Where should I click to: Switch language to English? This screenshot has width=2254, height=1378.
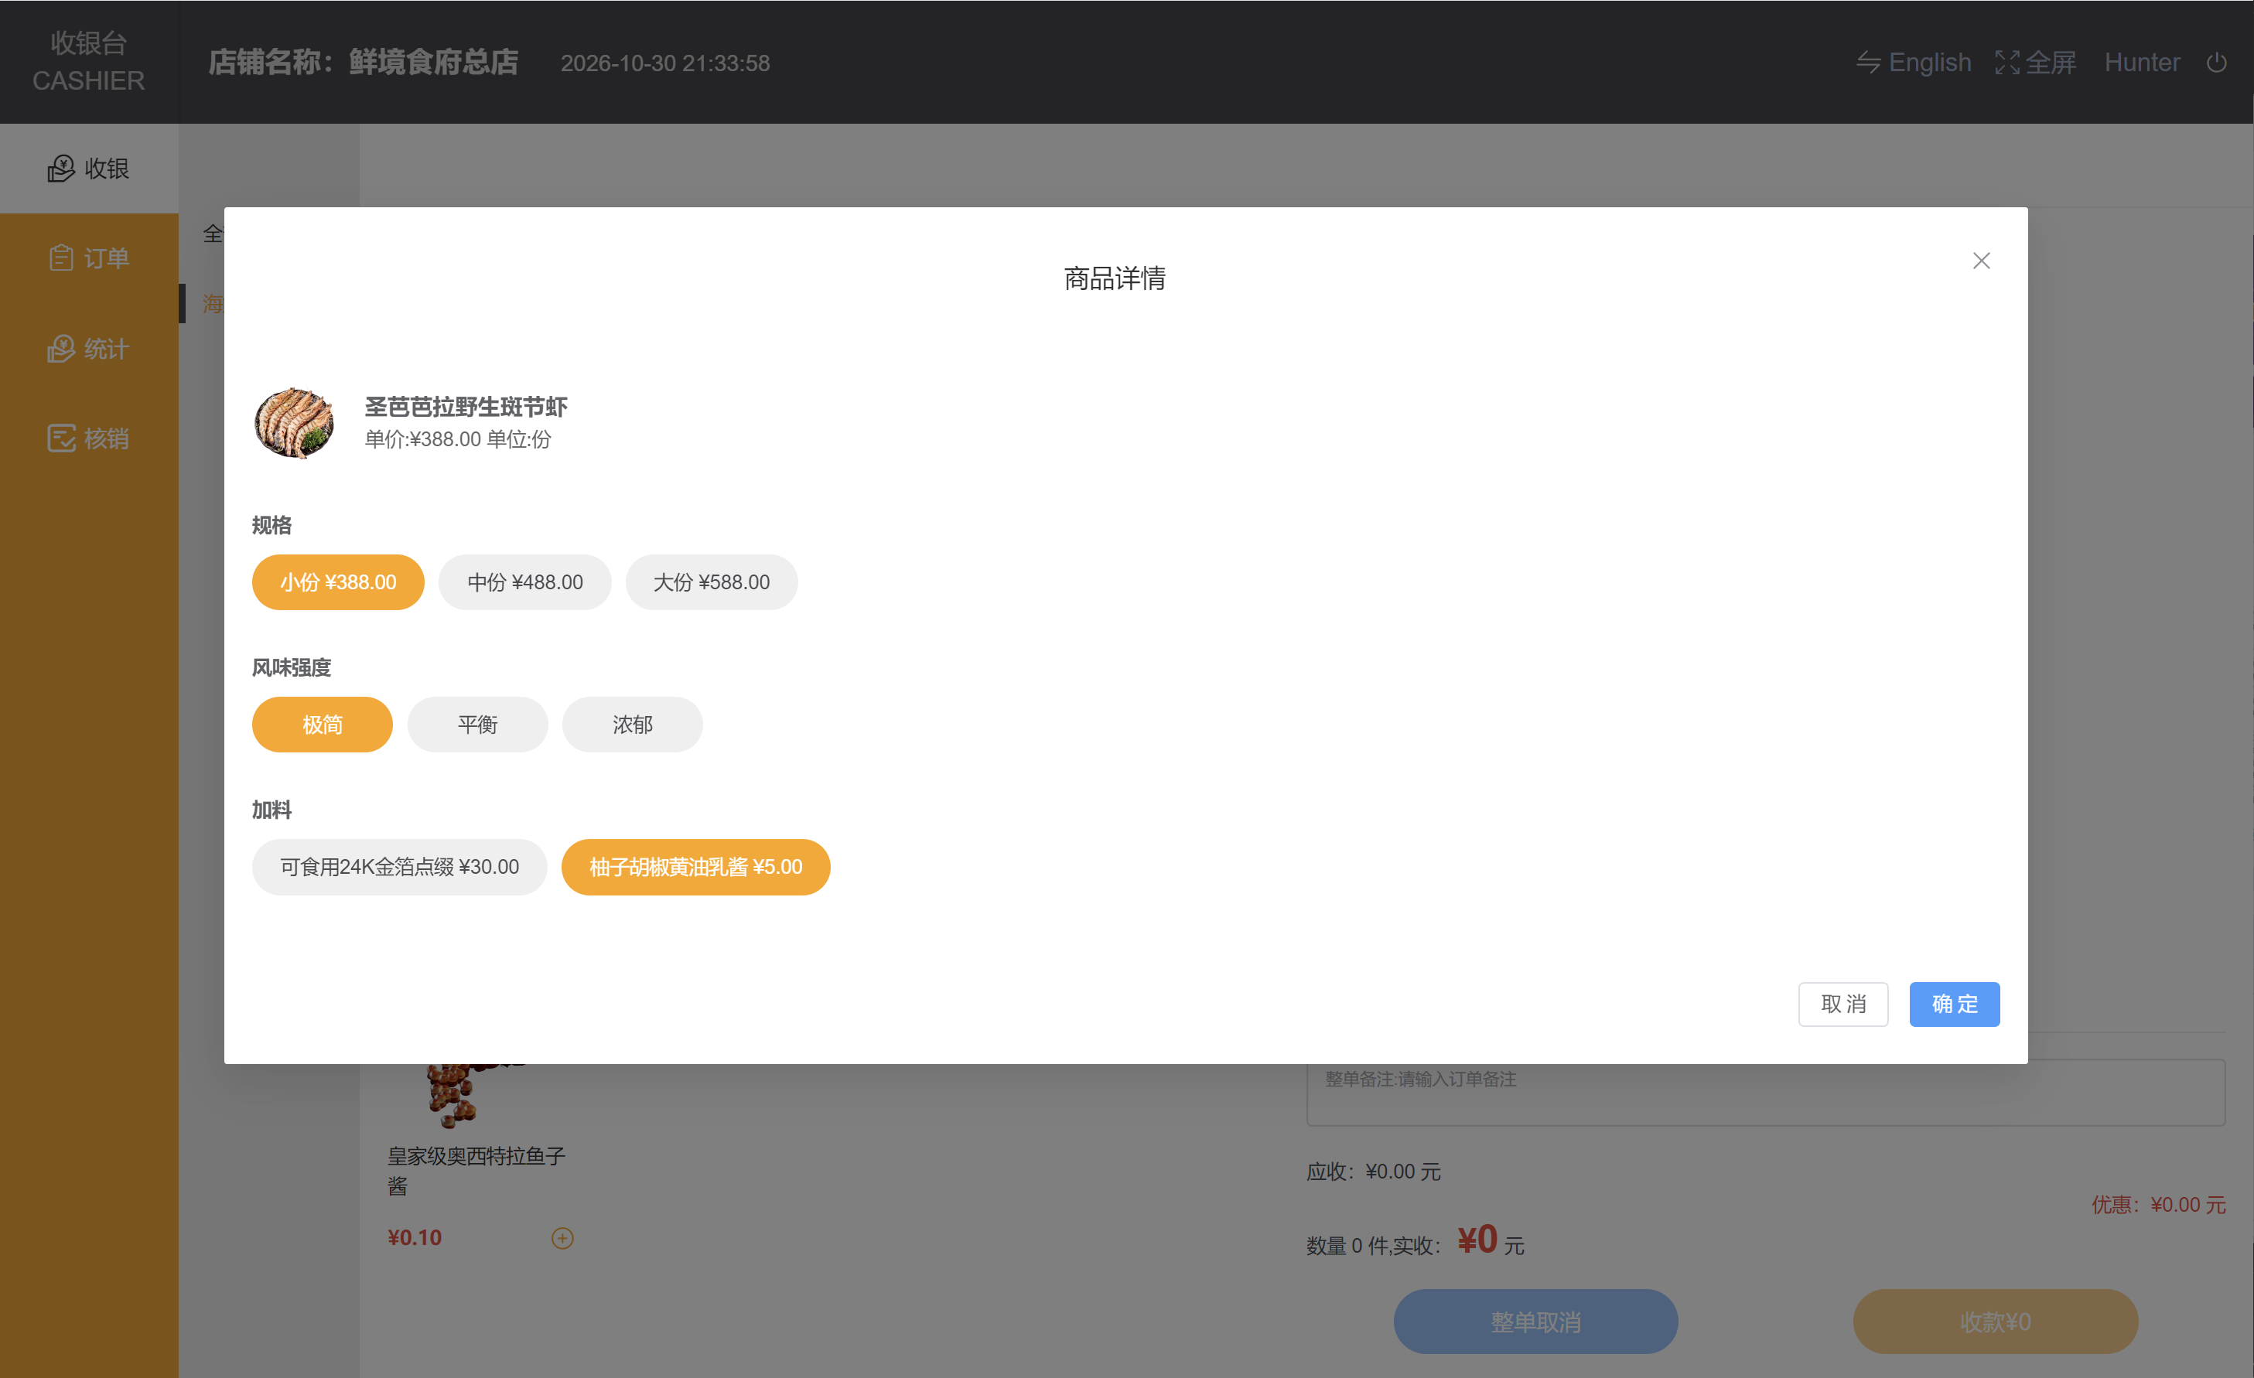(1929, 62)
